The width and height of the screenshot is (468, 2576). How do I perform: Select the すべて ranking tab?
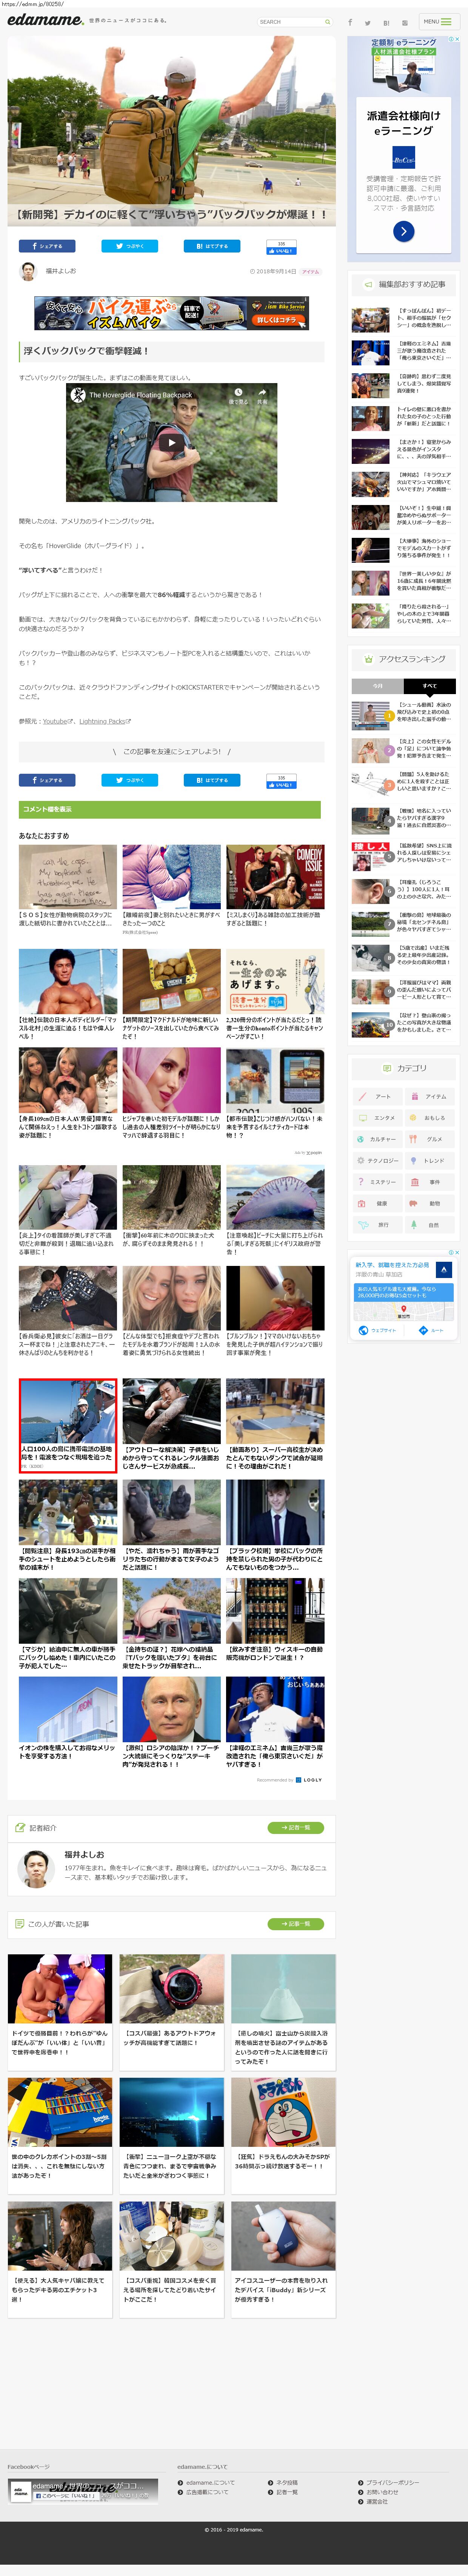(429, 686)
